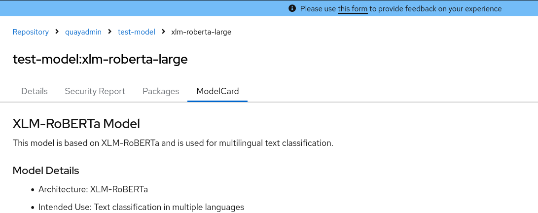Click the chevron after Repository breadcrumb
Image resolution: width=538 pixels, height=213 pixels.
point(57,32)
